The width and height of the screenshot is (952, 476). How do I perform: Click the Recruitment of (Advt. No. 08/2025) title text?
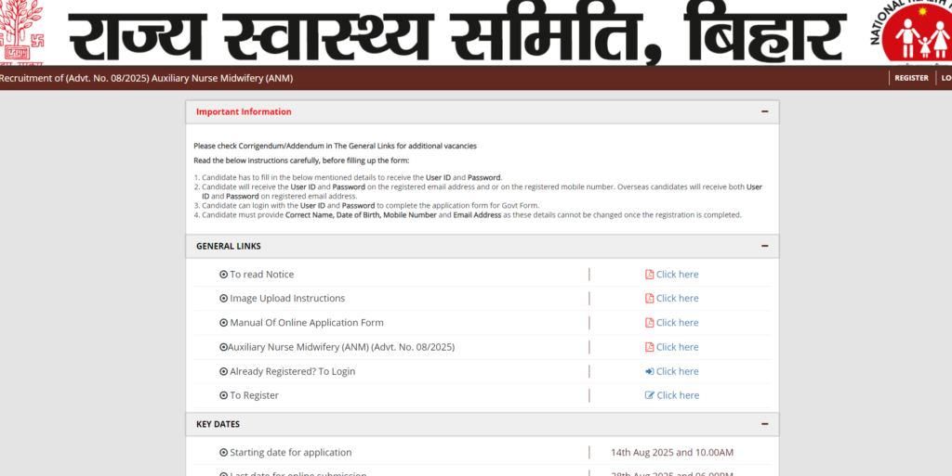[146, 78]
